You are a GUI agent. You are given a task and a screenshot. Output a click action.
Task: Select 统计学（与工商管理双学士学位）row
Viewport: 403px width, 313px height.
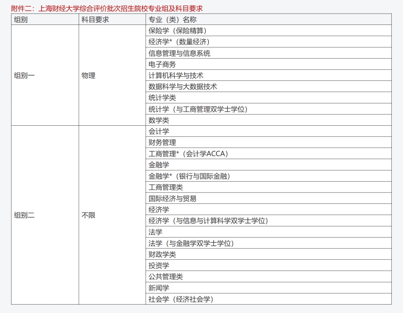pyautogui.click(x=269, y=109)
